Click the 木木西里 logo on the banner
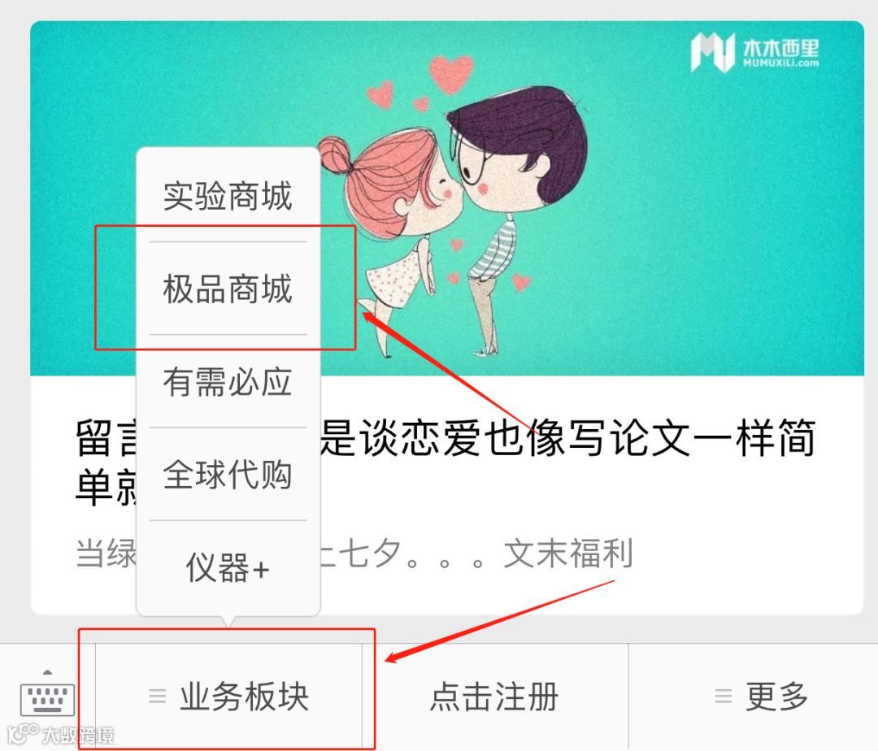 [x=754, y=52]
